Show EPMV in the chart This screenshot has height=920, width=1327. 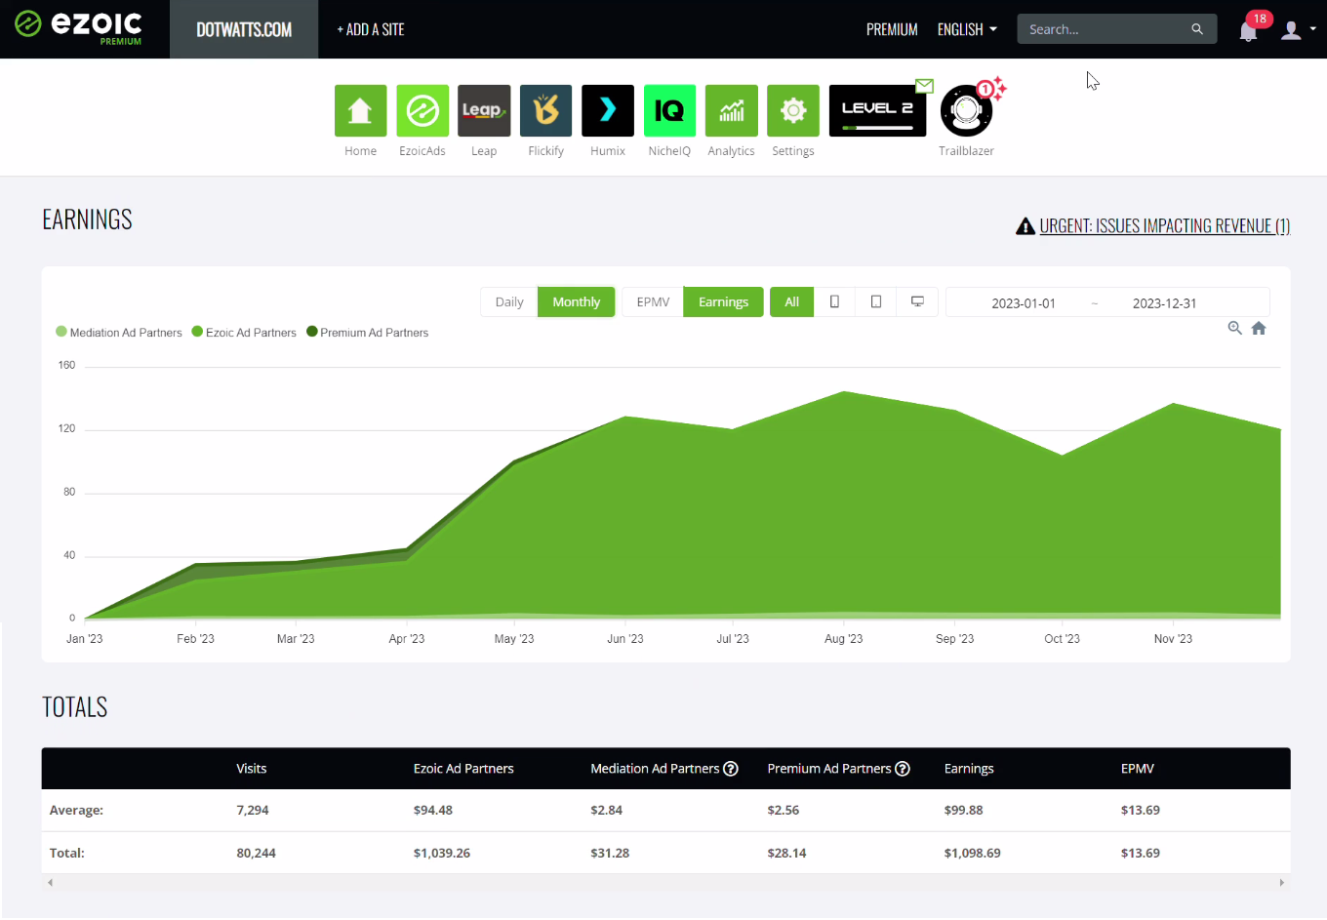click(653, 301)
